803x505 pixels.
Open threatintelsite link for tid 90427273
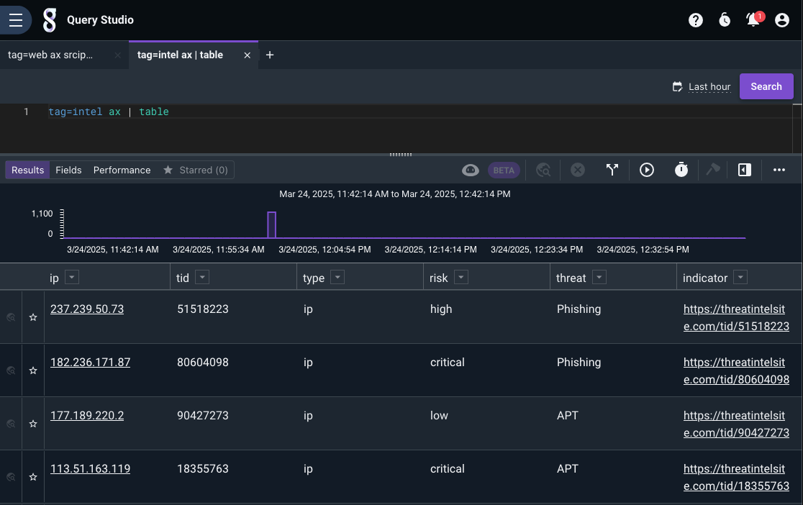pyautogui.click(x=736, y=424)
